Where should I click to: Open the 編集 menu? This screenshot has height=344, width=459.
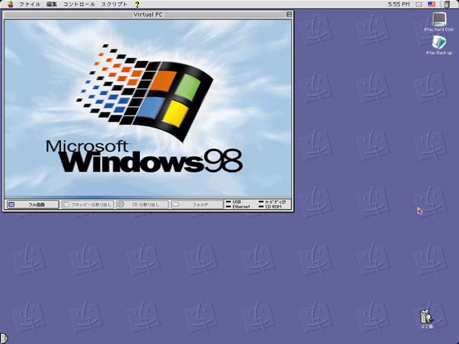point(52,4)
